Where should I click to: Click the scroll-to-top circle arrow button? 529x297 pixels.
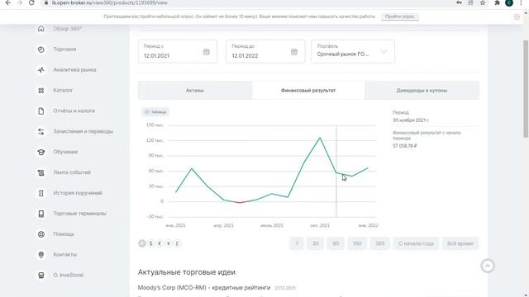[488, 266]
